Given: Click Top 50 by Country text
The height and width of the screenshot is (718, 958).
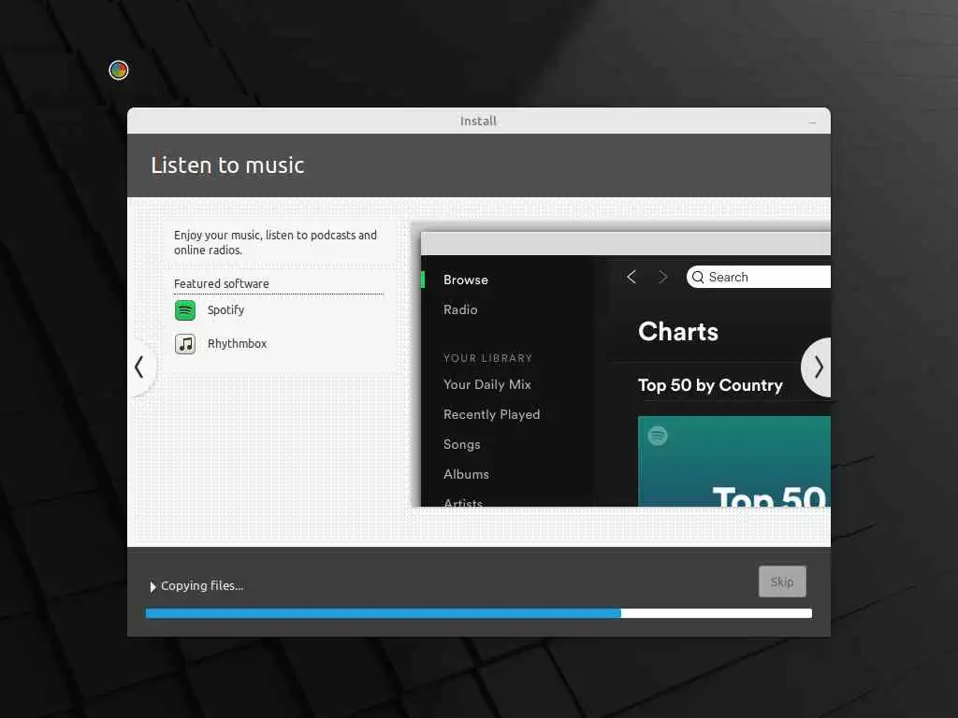Looking at the screenshot, I should (710, 384).
